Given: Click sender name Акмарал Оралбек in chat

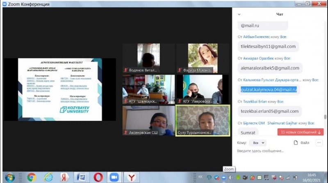Looking at the screenshot, I should click(258, 58).
